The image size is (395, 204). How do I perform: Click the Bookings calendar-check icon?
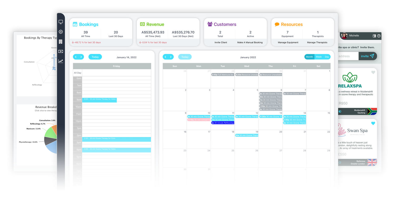pos(75,24)
